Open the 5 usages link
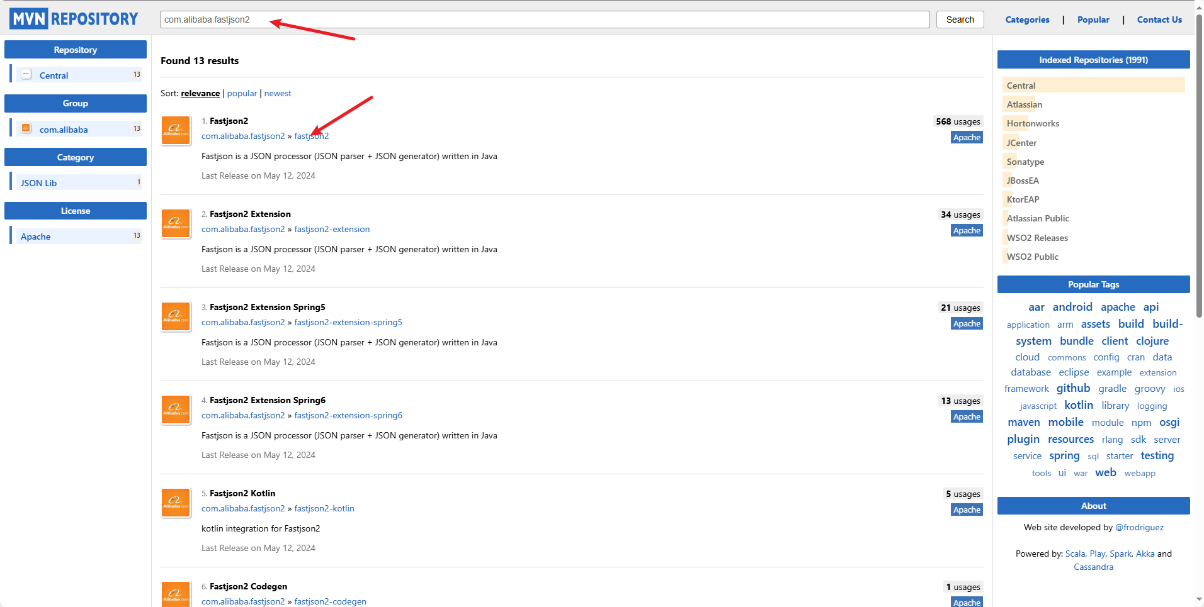 (x=963, y=494)
